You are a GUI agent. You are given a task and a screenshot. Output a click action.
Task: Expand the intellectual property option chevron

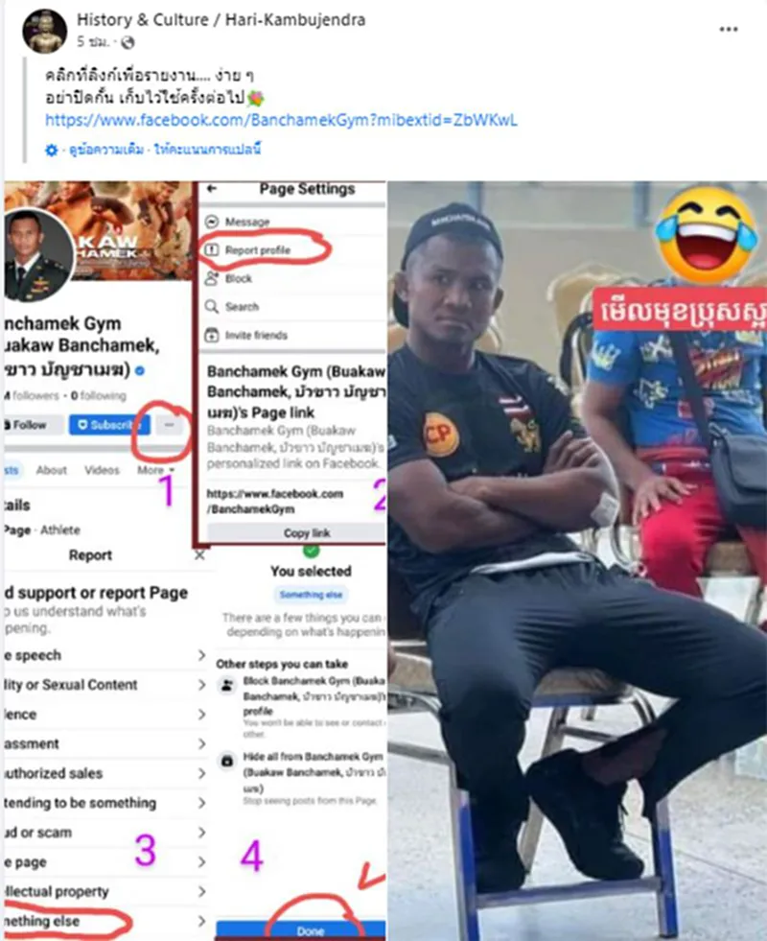pyautogui.click(x=202, y=892)
